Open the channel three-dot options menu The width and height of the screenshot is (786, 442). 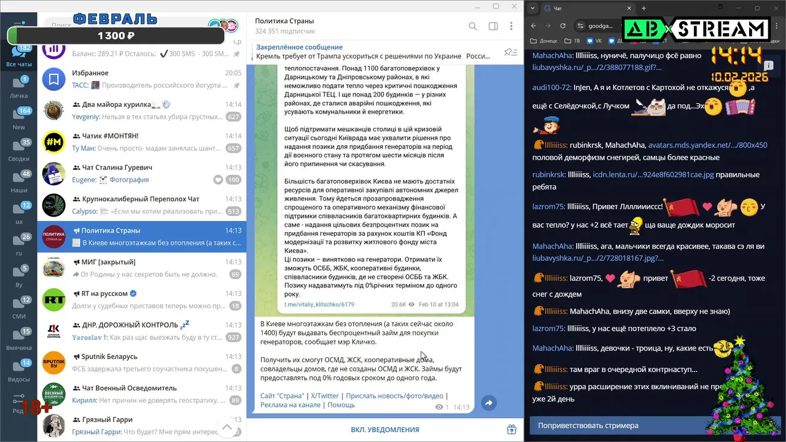click(x=512, y=26)
